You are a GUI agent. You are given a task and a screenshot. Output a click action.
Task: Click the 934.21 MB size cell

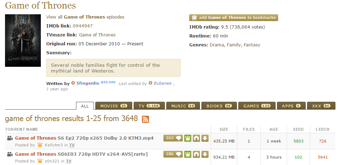(x=224, y=157)
